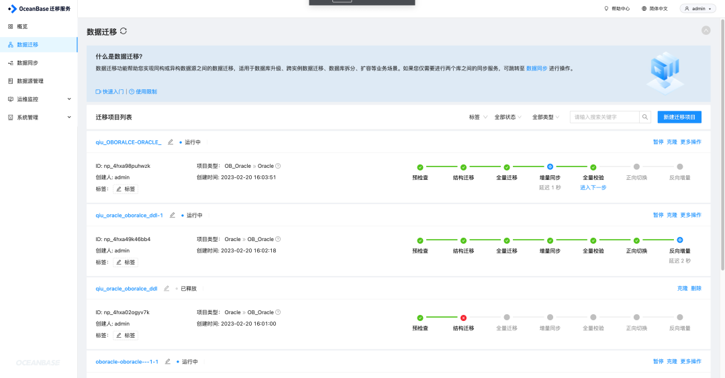This screenshot has width=725, height=378.
Task: Open the 标签 filter dropdown
Action: (478, 117)
